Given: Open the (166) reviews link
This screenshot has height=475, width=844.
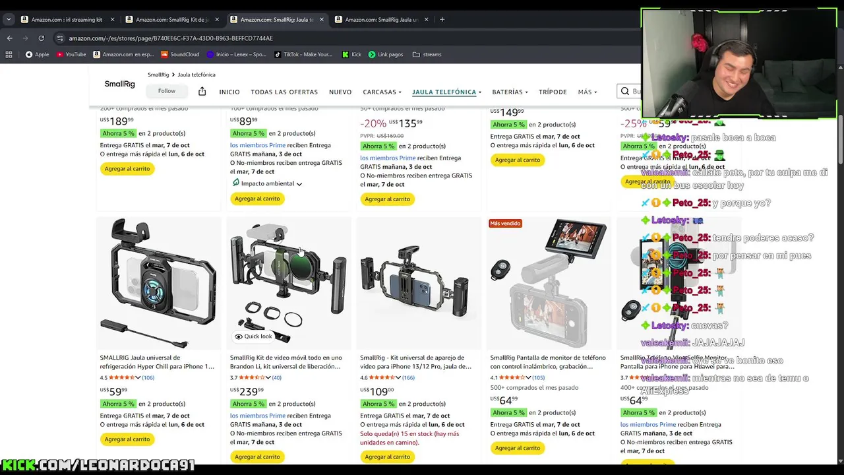Looking at the screenshot, I should [408, 378].
